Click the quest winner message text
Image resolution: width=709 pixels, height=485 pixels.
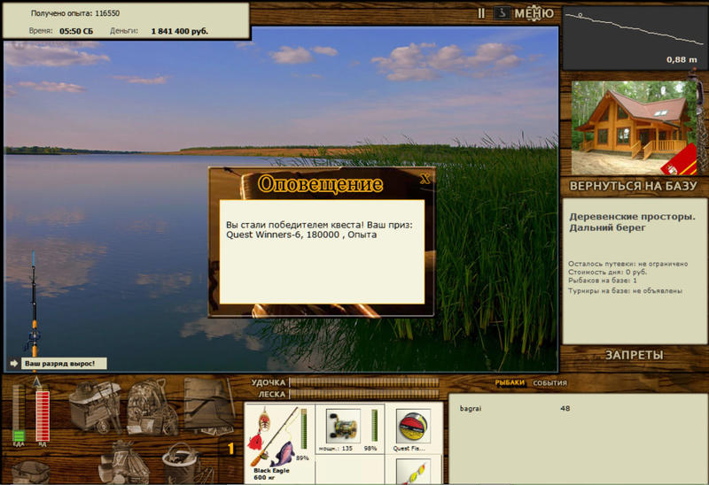319,229
